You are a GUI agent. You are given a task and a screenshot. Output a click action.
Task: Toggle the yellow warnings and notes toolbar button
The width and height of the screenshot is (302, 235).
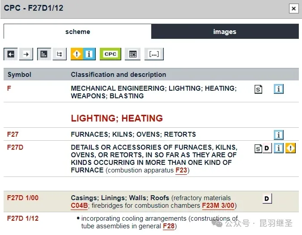click(77, 54)
